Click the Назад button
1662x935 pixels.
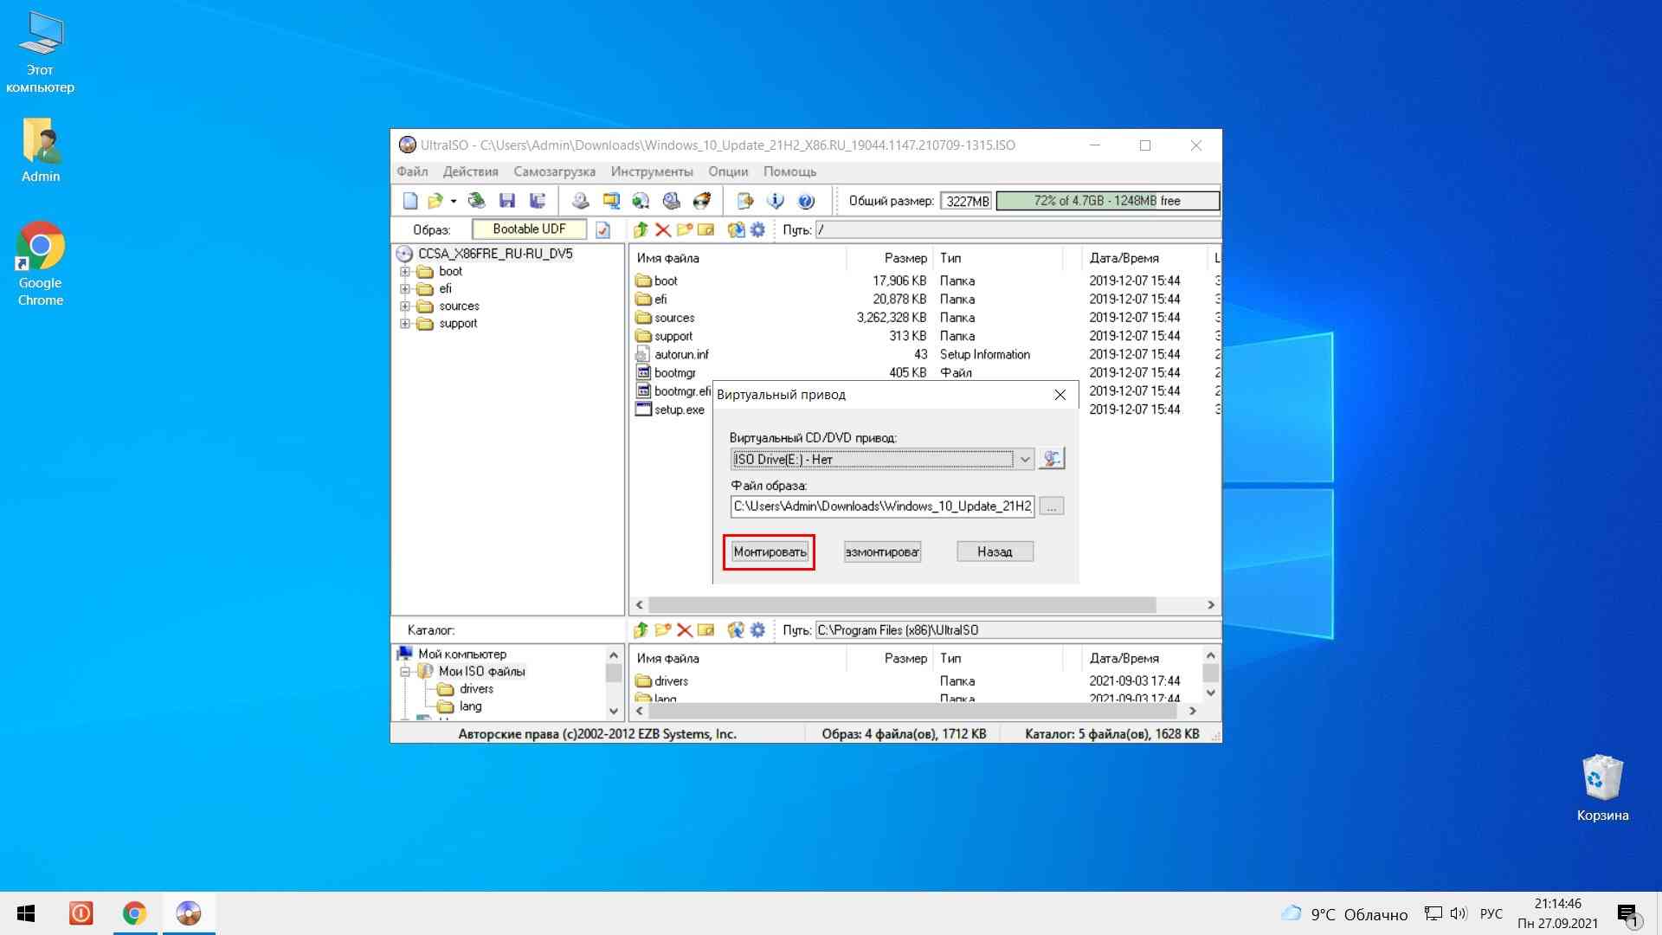[x=995, y=552]
